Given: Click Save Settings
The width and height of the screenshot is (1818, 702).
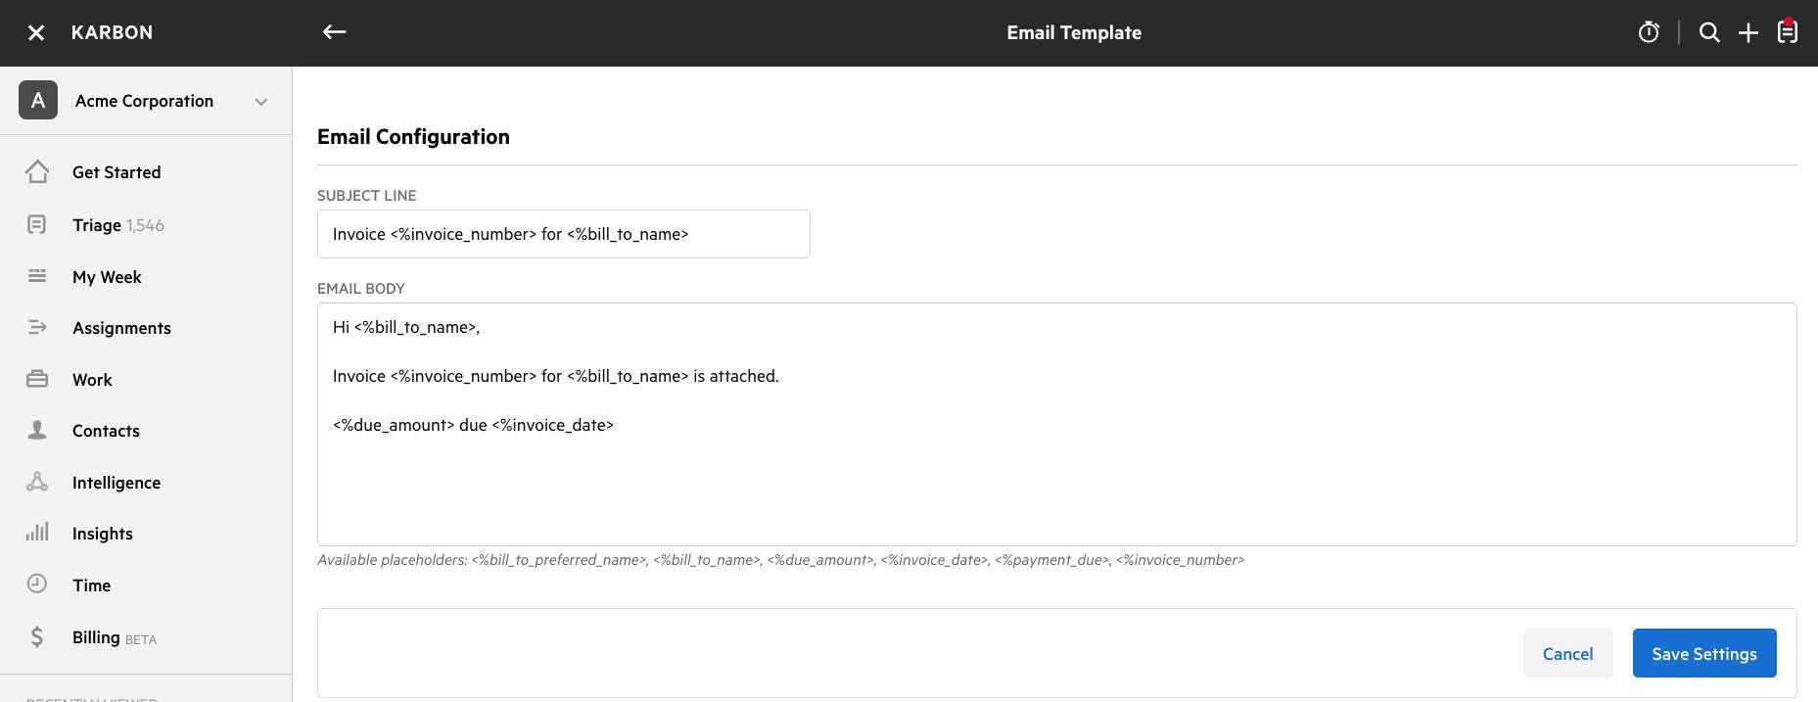Looking at the screenshot, I should coord(1703,653).
